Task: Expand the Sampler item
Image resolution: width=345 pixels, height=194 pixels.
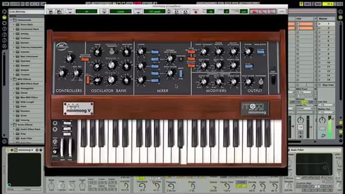Action: [14, 66]
